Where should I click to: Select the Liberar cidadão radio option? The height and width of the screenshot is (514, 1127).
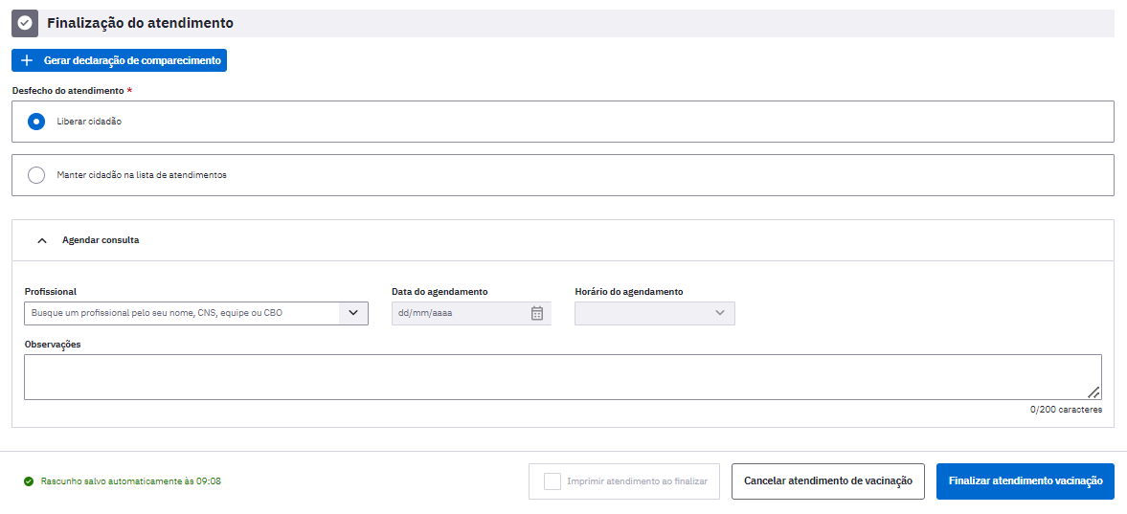click(36, 122)
